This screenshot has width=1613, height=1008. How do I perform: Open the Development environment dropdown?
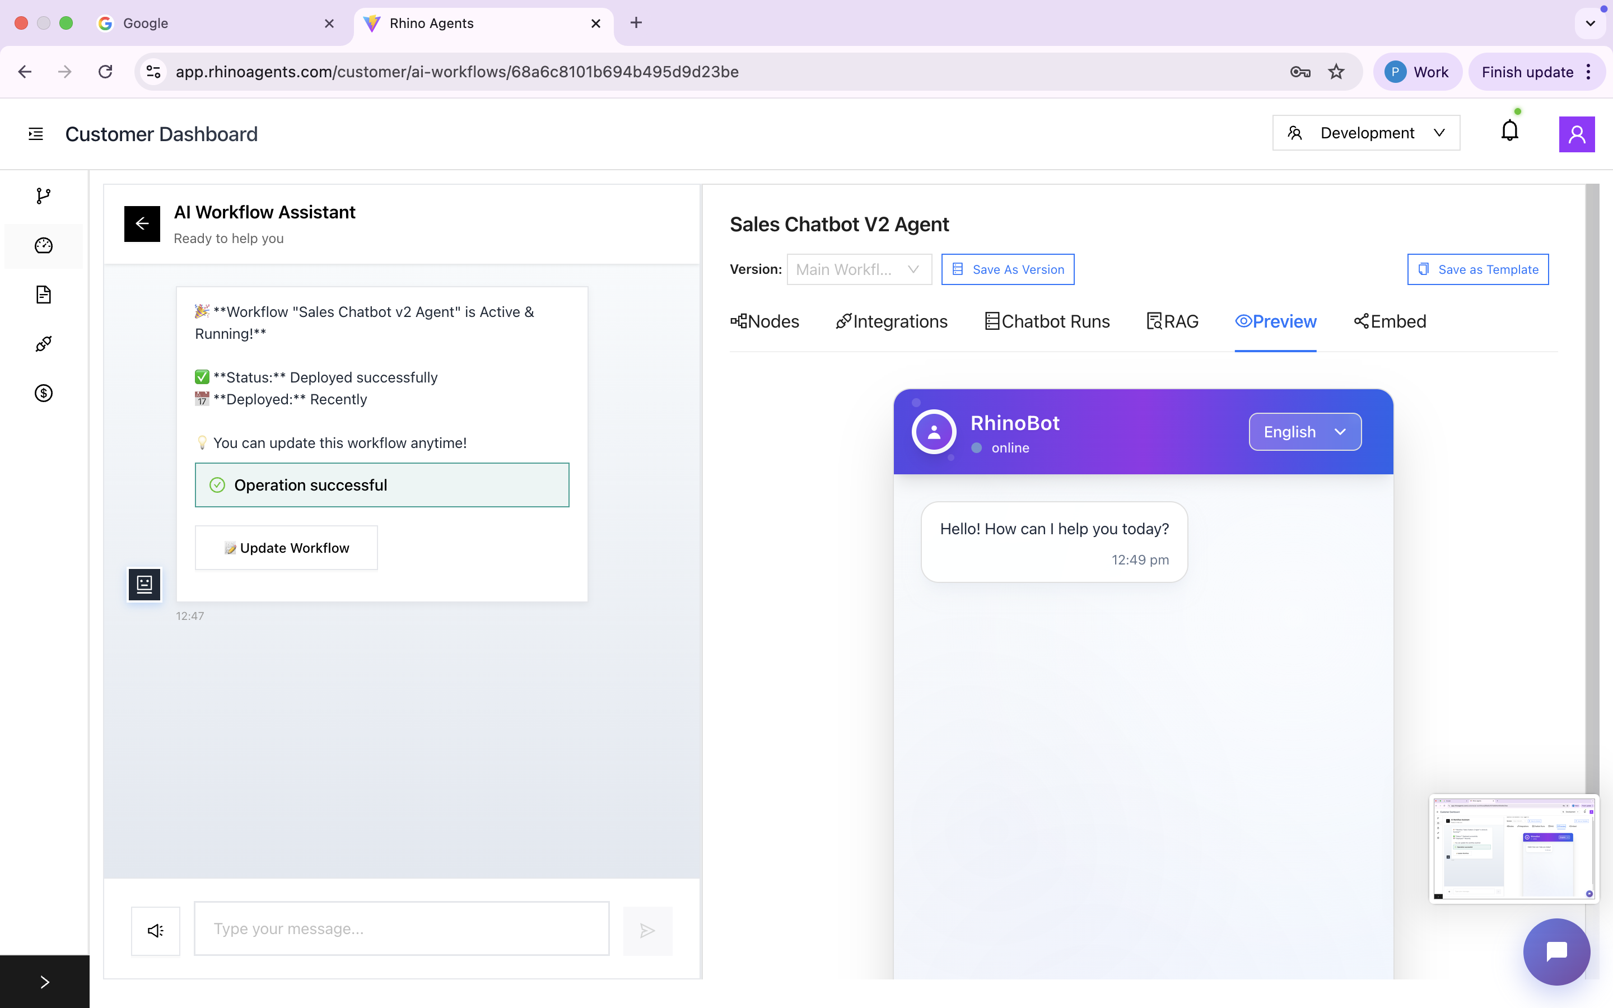click(1365, 133)
